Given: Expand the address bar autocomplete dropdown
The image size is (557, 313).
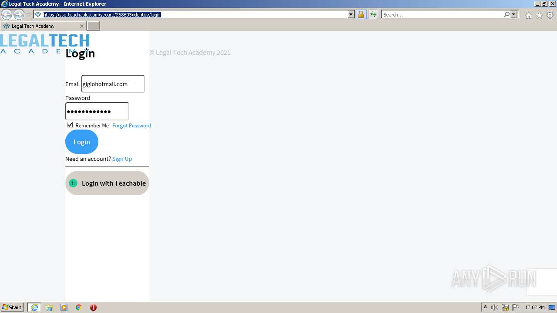Looking at the screenshot, I should click(351, 14).
